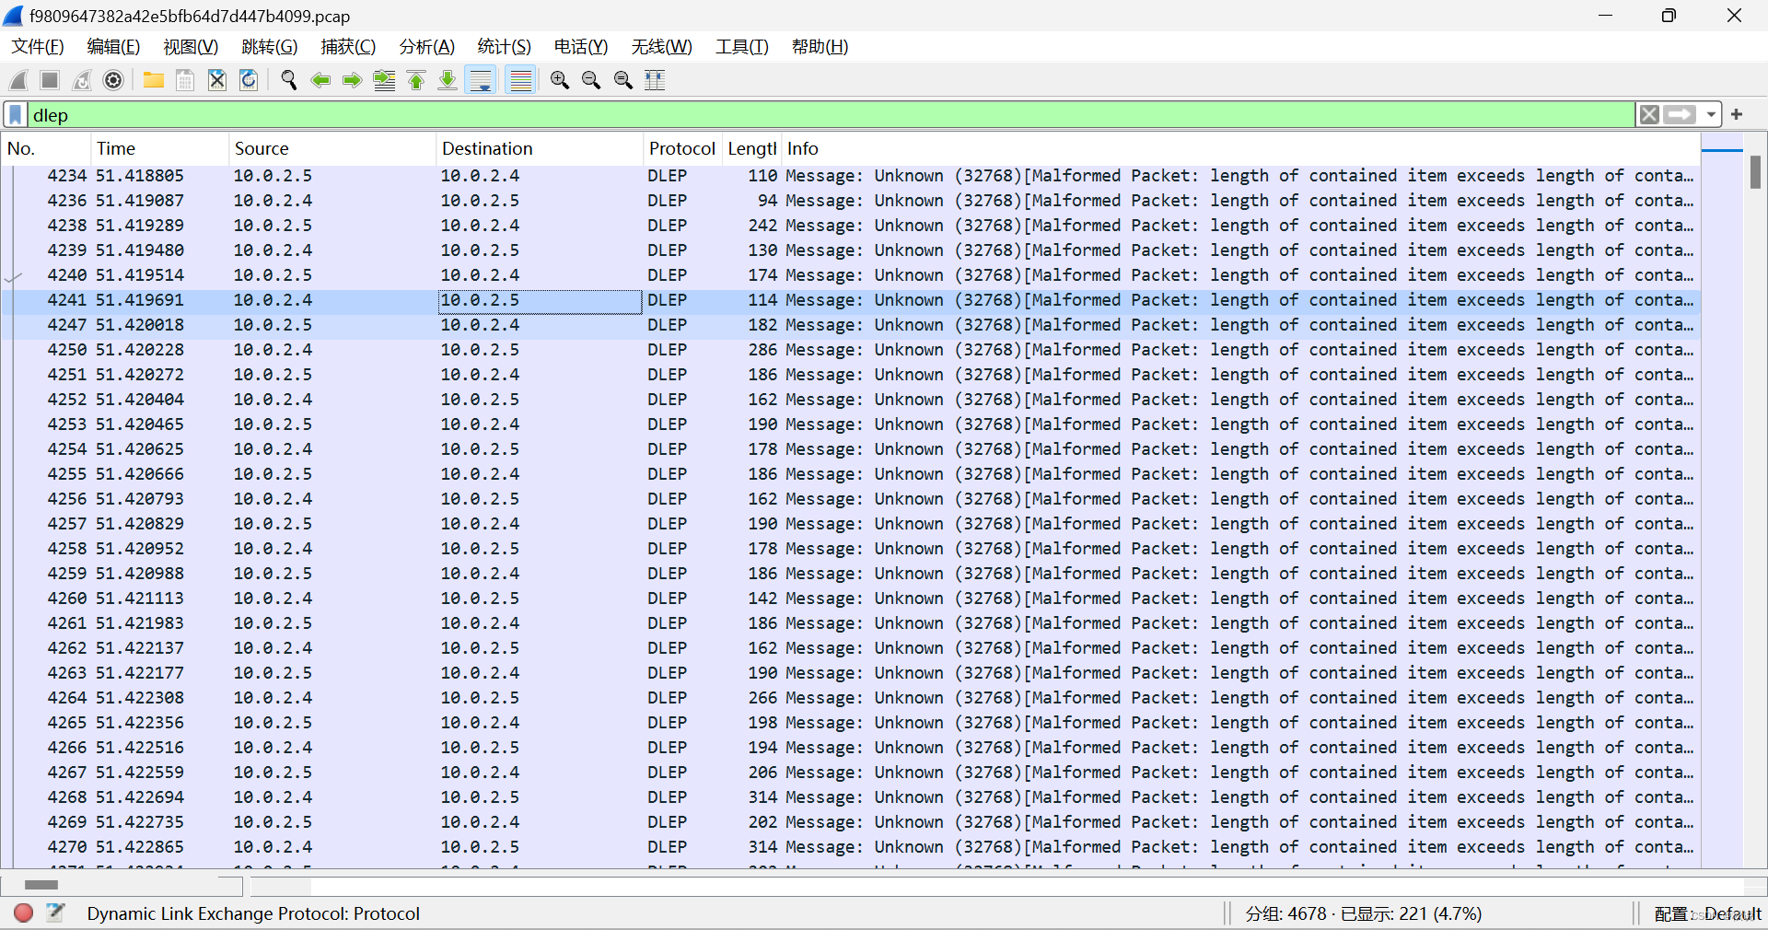Sort by the Info column header
1768x930 pixels.
coord(1240,148)
